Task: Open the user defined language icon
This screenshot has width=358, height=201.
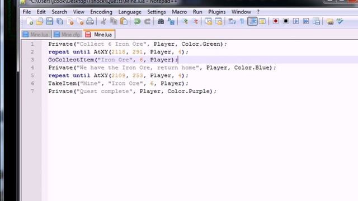Action: [x=262, y=21]
